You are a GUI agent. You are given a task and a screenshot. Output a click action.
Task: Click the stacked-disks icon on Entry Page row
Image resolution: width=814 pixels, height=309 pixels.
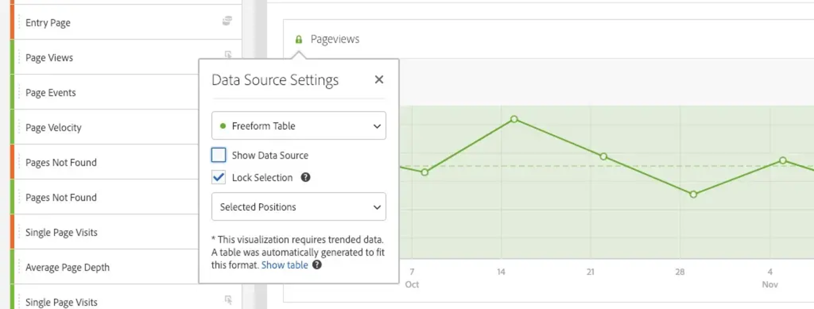pos(227,21)
